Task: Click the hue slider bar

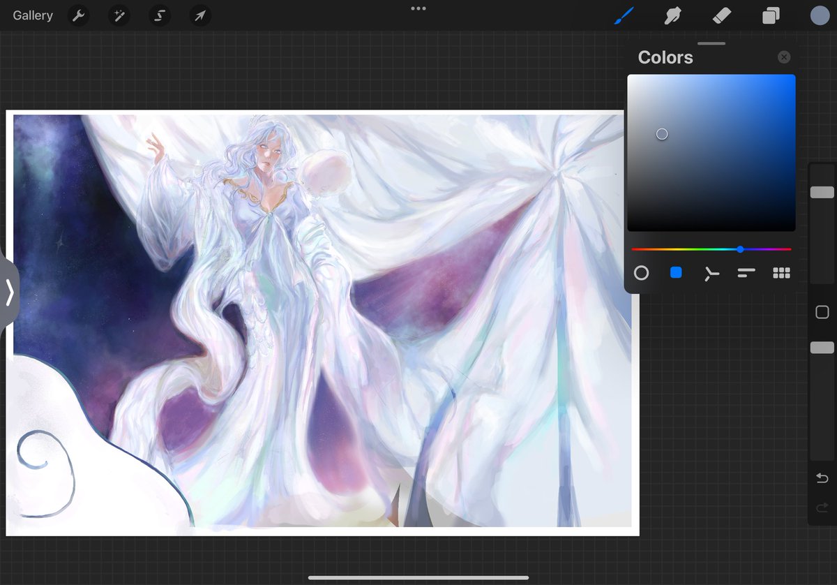Action: [711, 249]
